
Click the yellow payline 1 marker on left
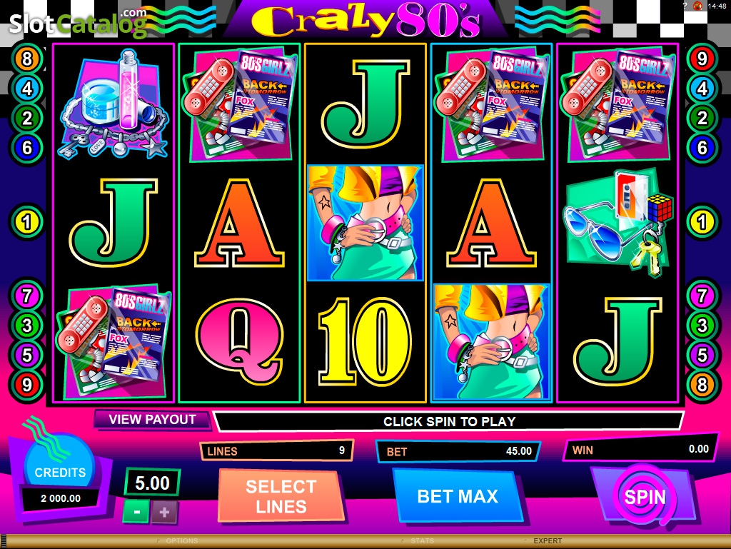[x=27, y=222]
